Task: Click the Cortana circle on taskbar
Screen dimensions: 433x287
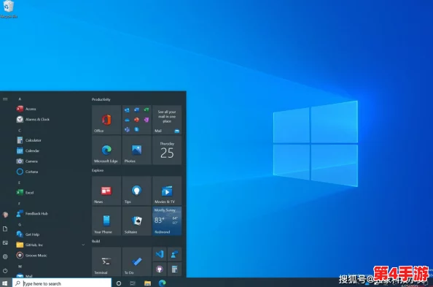Action: 119,283
